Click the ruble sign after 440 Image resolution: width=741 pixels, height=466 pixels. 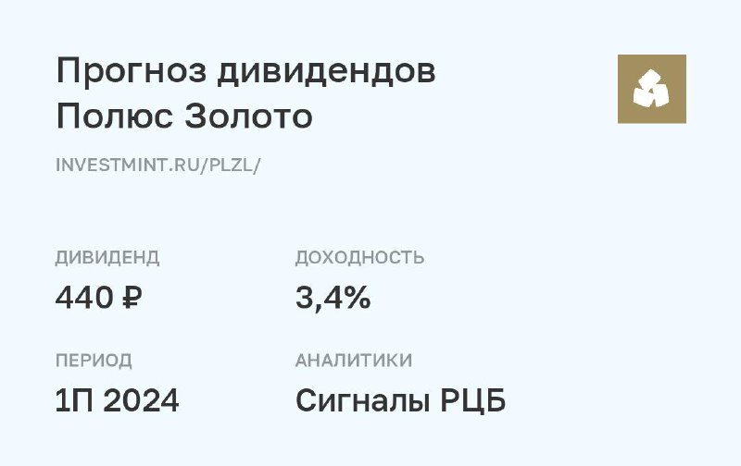tap(131, 299)
